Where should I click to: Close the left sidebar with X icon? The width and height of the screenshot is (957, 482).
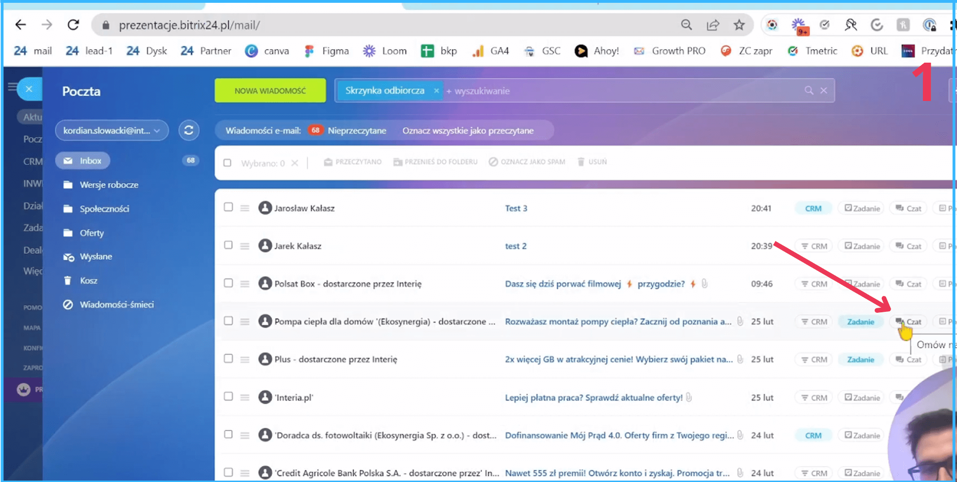pos(29,89)
